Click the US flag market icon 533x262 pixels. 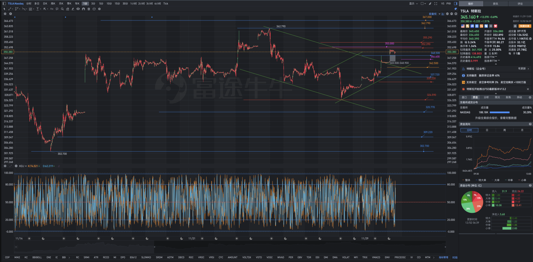click(463, 26)
